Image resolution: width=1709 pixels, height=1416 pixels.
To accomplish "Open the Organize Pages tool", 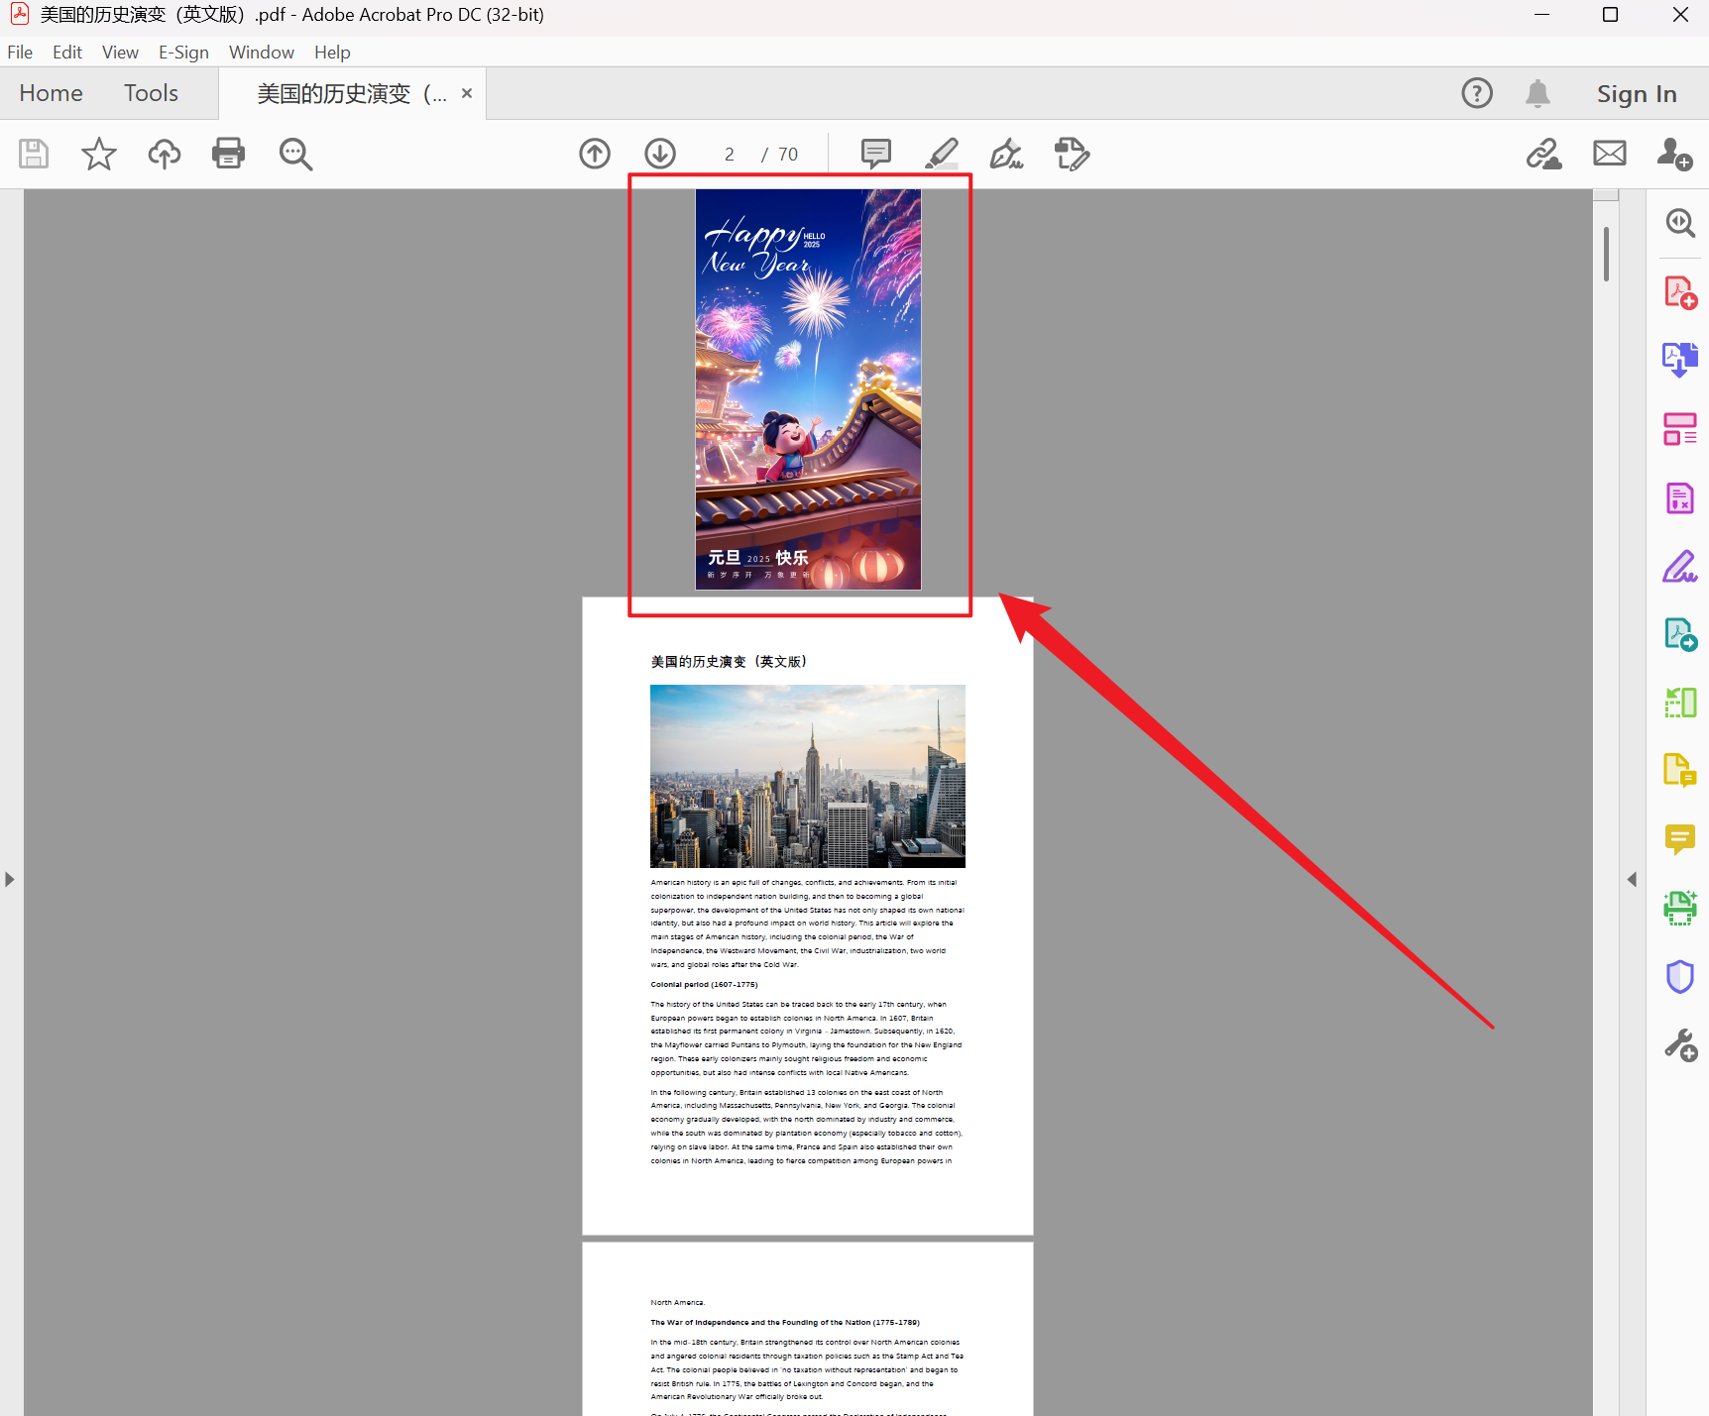I will [x=1679, y=429].
